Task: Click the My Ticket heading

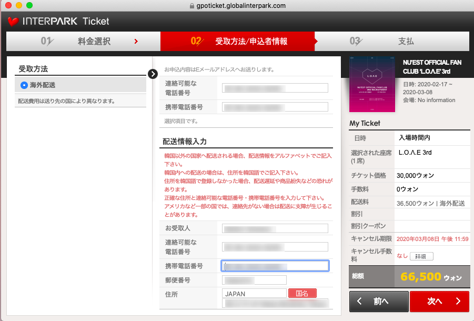Action: [x=365, y=123]
